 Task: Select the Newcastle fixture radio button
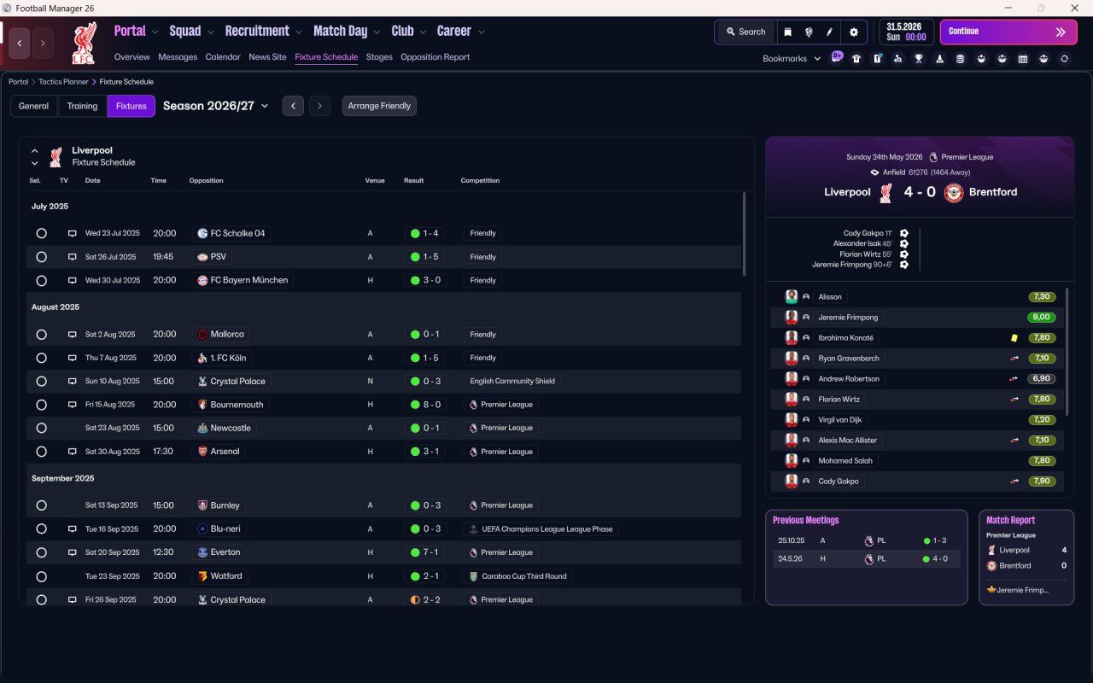tap(41, 428)
